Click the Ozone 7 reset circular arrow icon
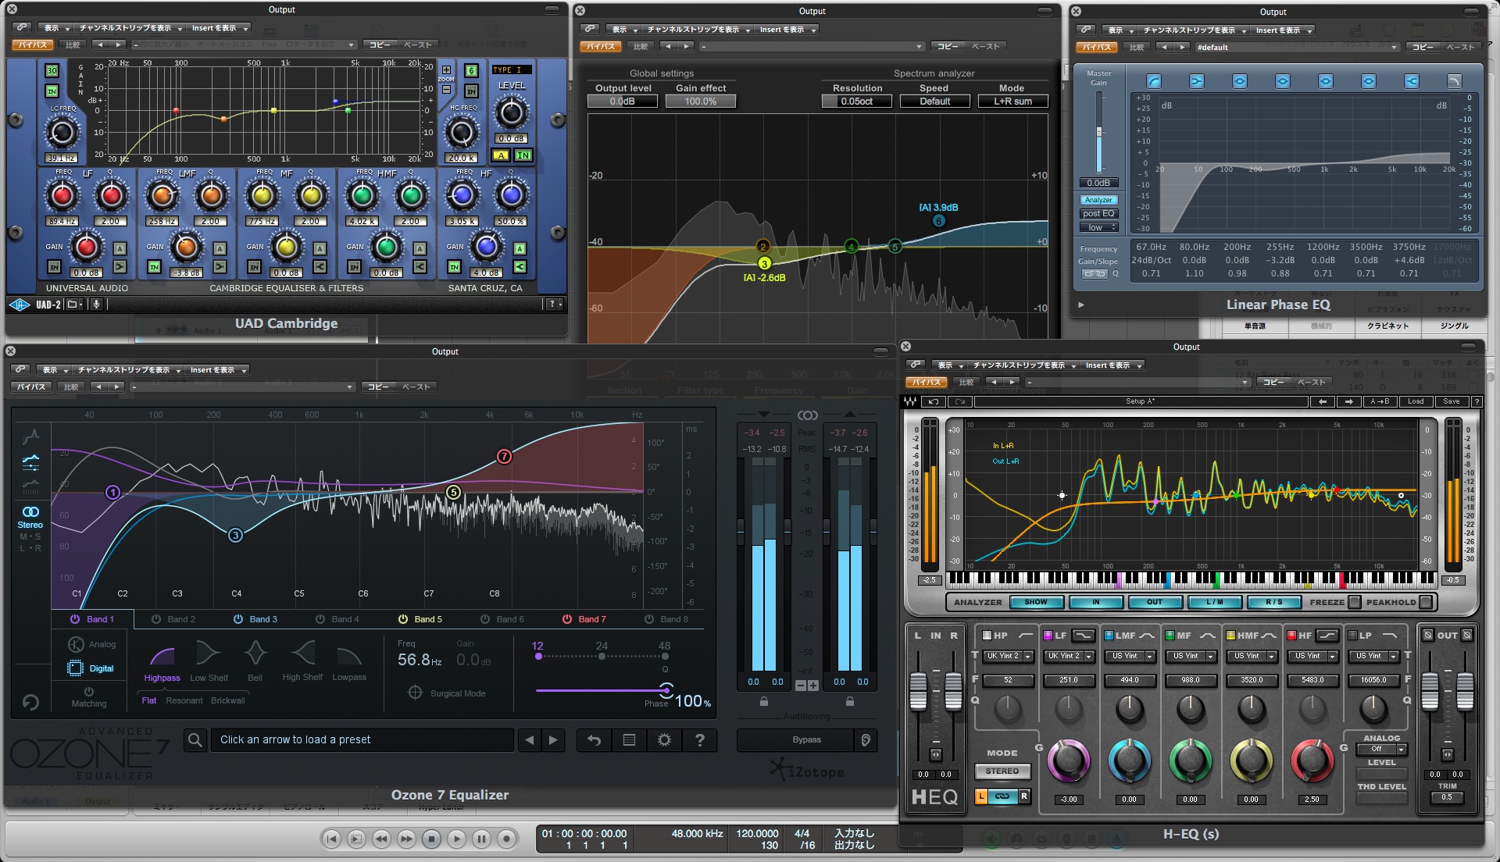Screen dimensions: 1500x862 pyautogui.click(x=30, y=703)
